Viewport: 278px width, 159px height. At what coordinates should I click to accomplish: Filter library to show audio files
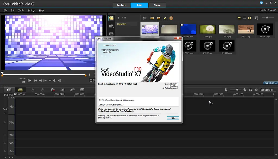coord(165,18)
